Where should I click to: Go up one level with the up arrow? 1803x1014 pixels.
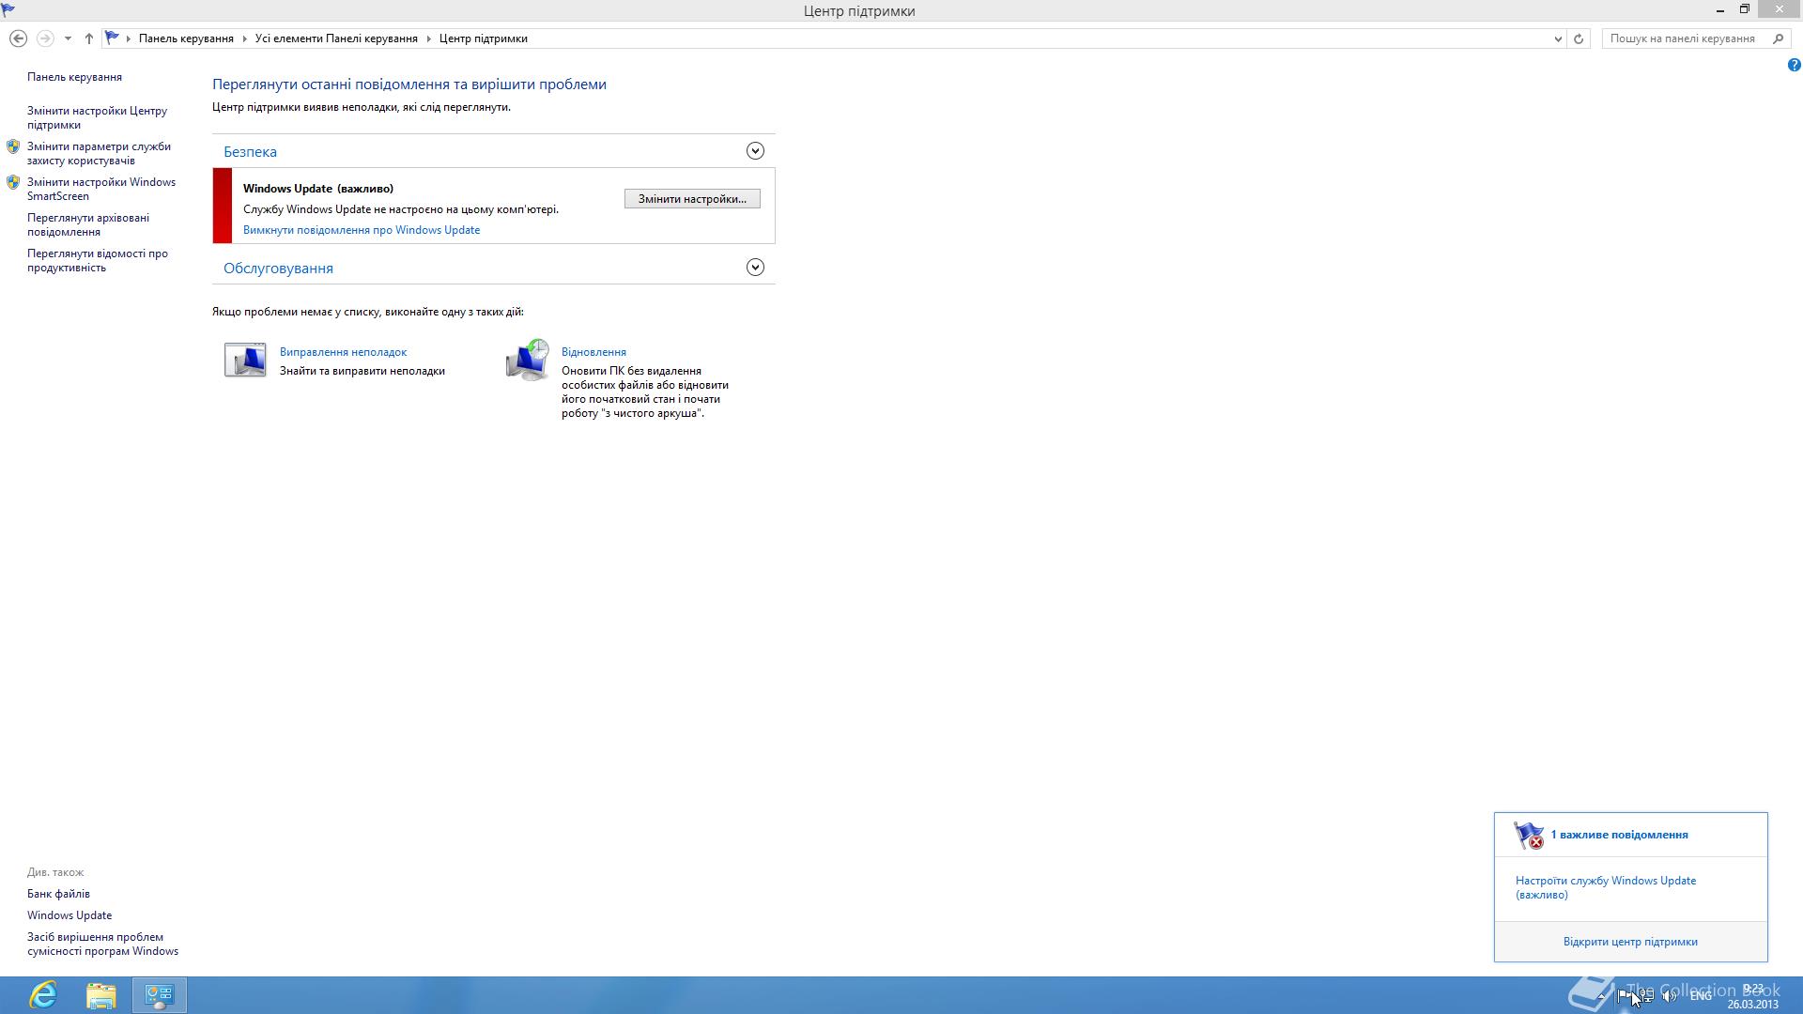tap(89, 38)
